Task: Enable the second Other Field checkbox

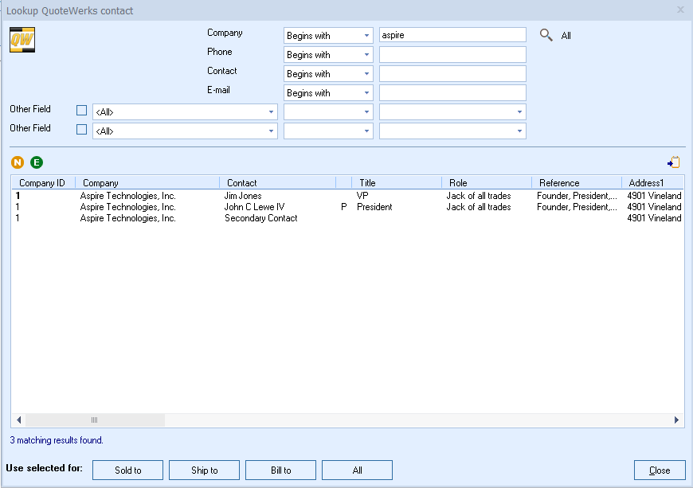Action: click(81, 130)
